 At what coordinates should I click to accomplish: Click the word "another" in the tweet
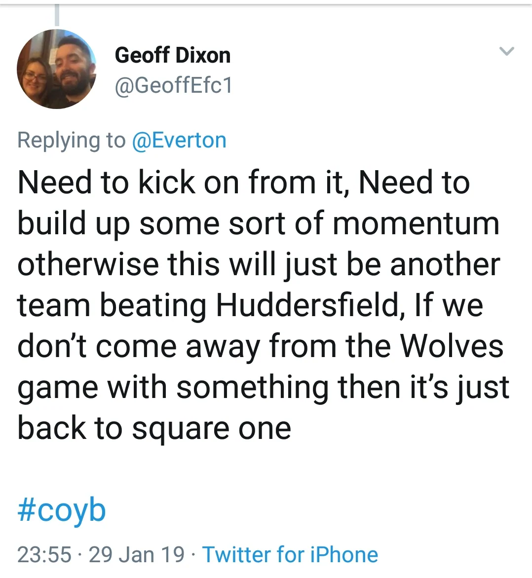coord(445,264)
